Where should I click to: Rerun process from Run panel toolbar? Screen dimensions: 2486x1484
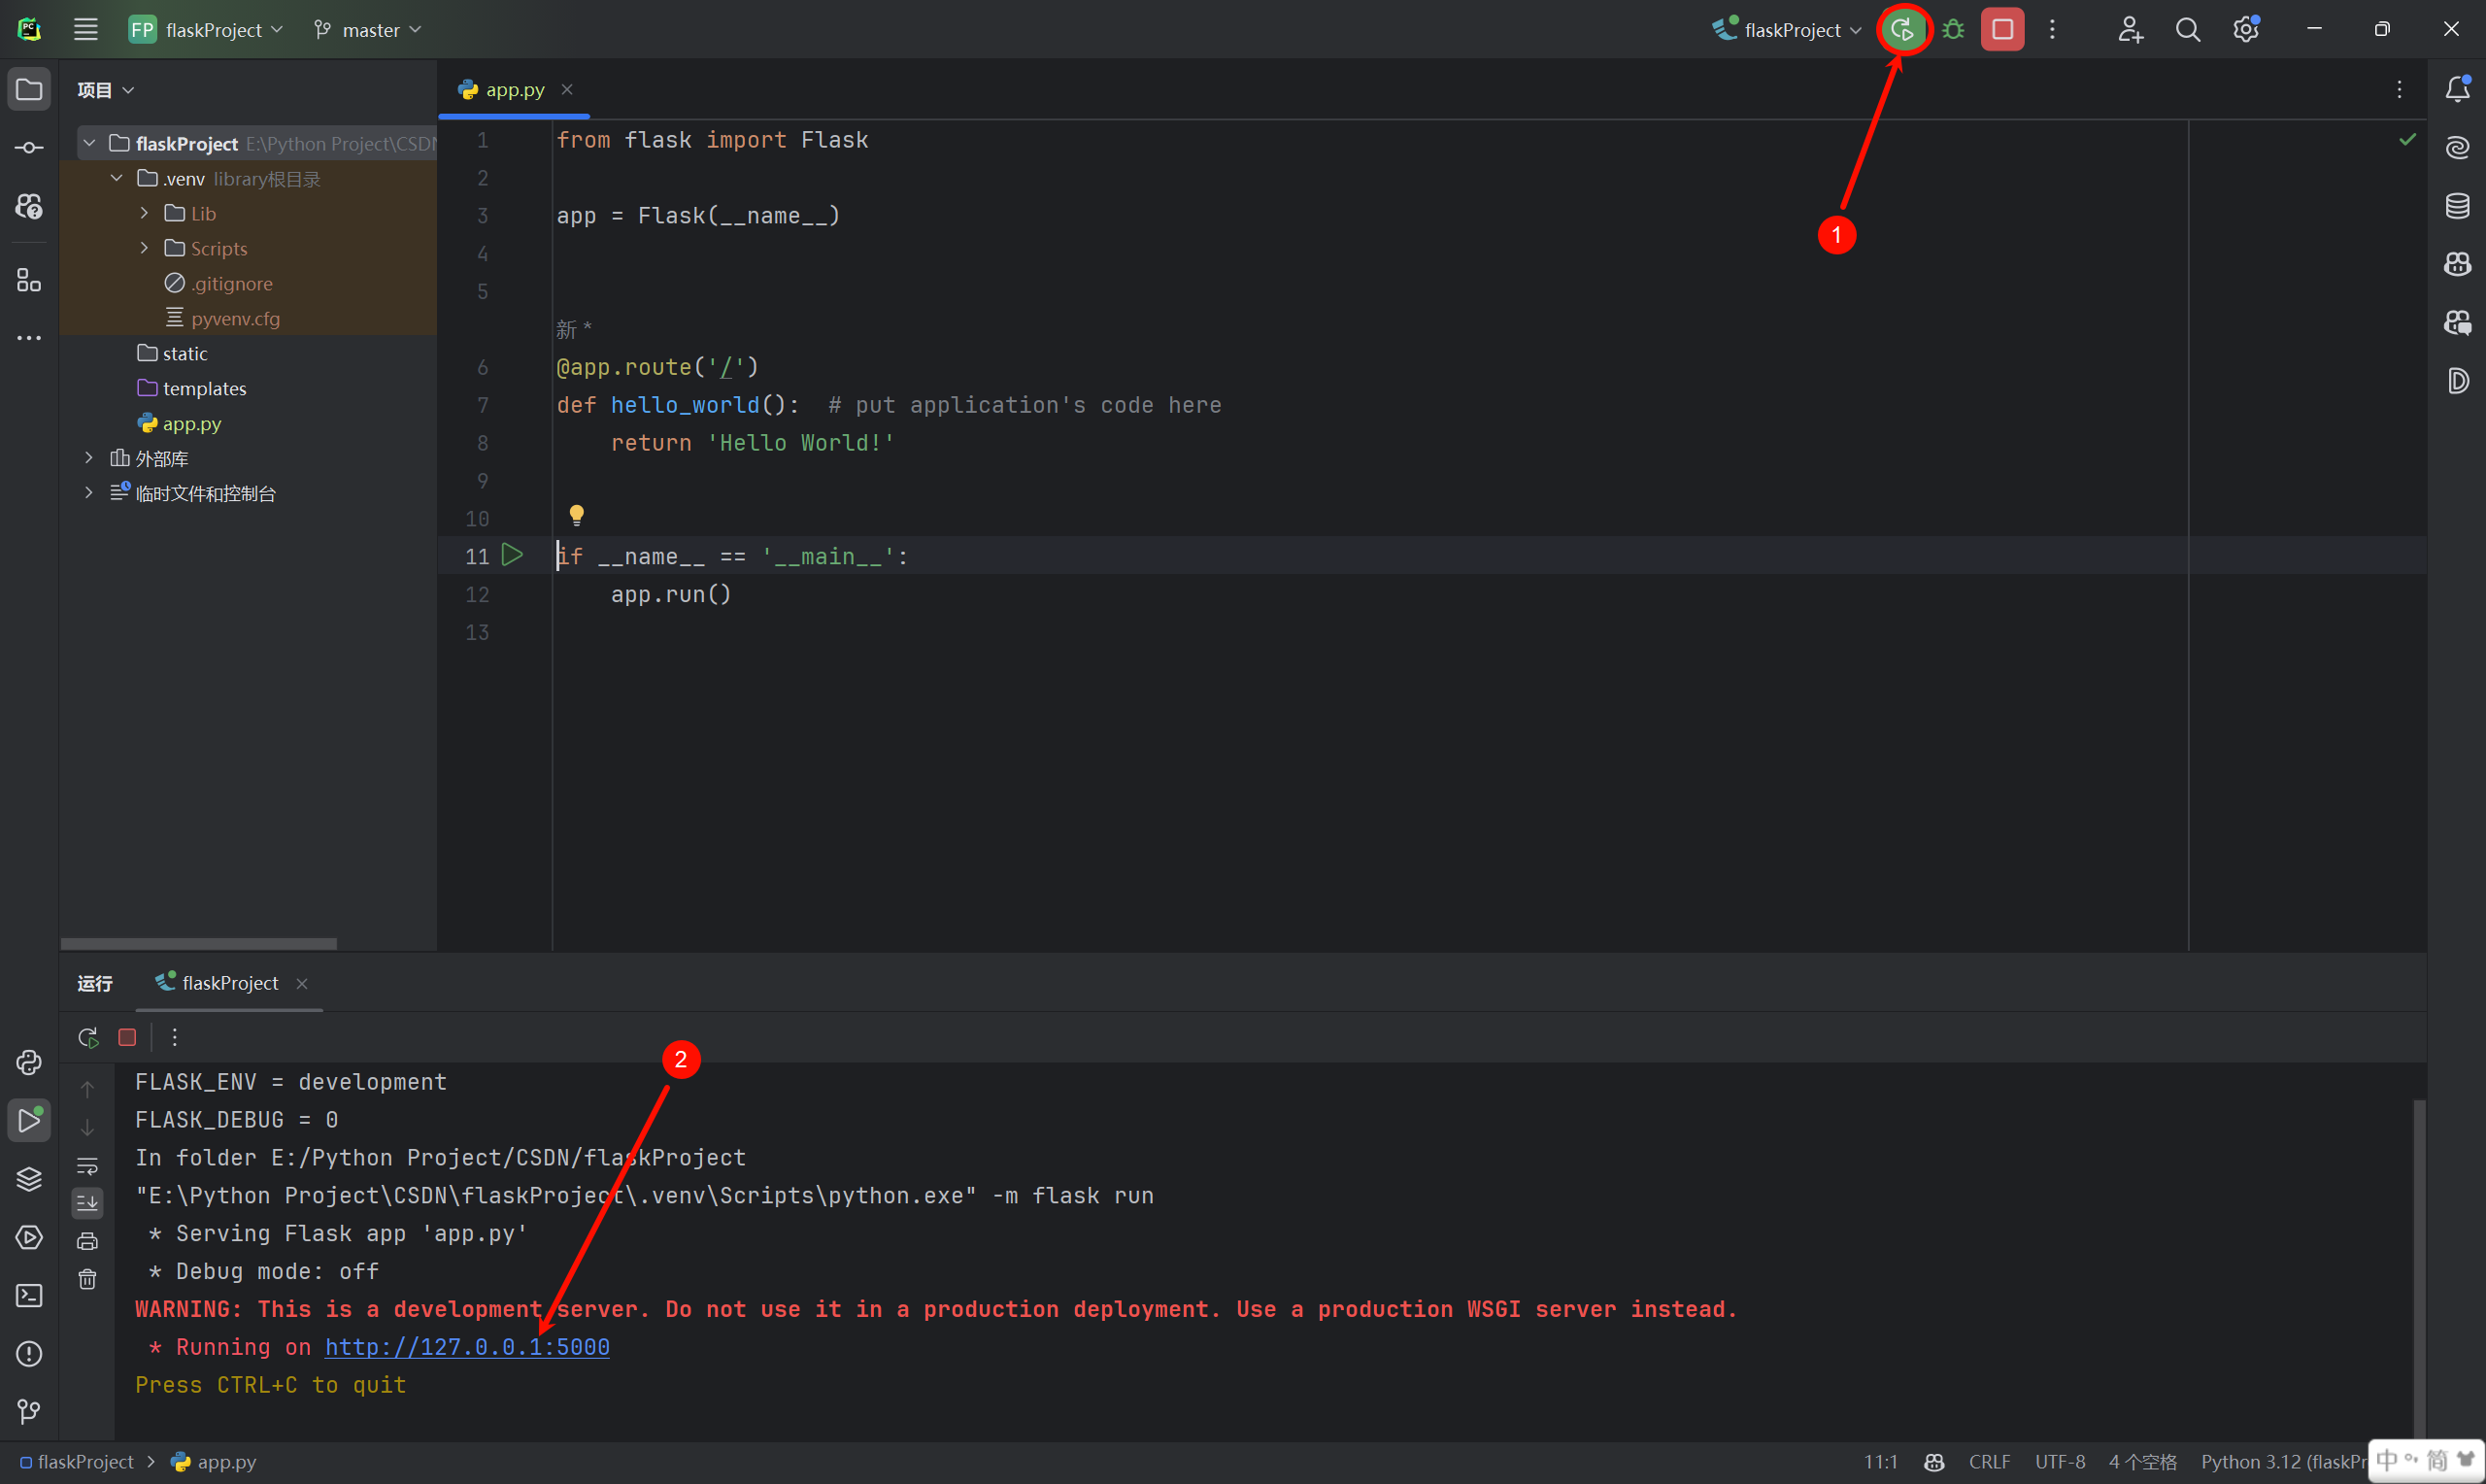pyautogui.click(x=88, y=1037)
